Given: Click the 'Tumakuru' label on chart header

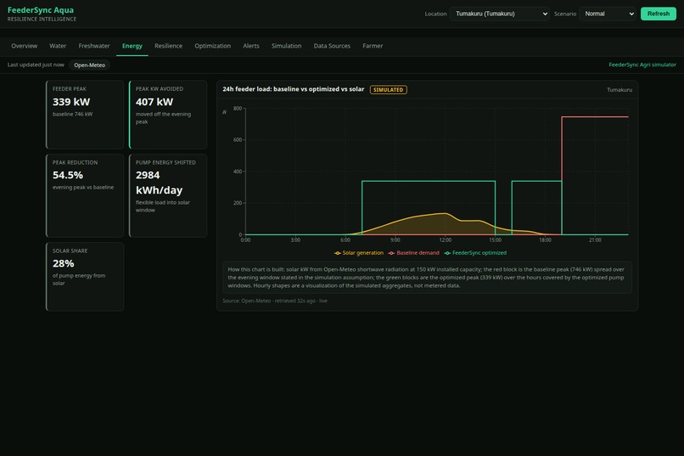Looking at the screenshot, I should click(620, 90).
